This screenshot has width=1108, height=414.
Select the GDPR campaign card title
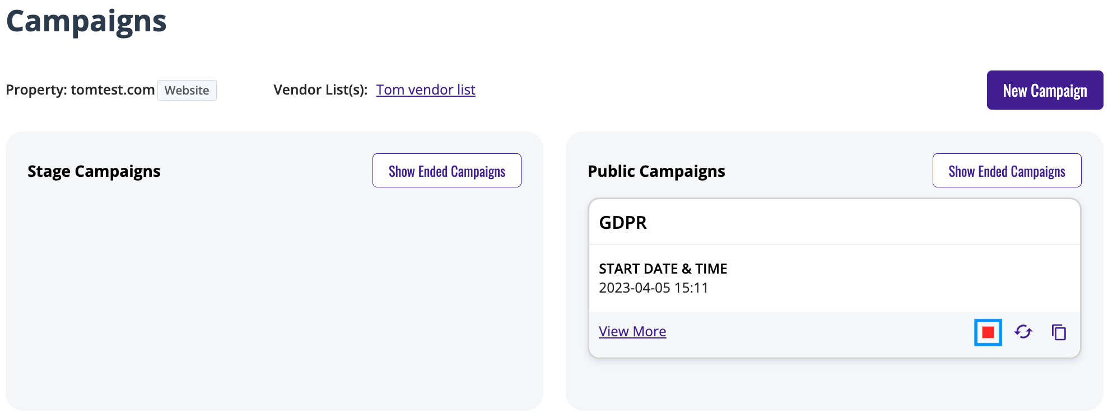623,223
